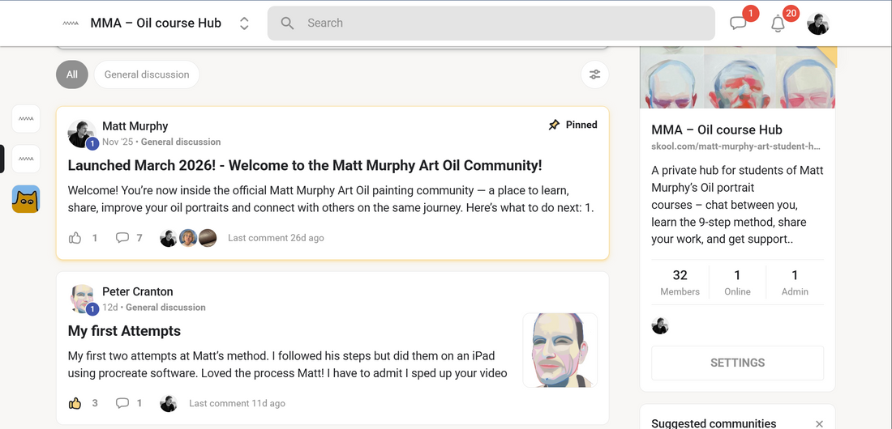Open comments icon on the pinned post
This screenshot has height=429, width=892.
pos(122,238)
